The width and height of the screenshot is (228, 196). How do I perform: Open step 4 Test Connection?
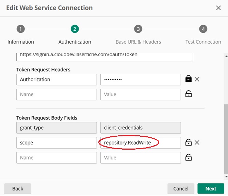pyautogui.click(x=203, y=29)
